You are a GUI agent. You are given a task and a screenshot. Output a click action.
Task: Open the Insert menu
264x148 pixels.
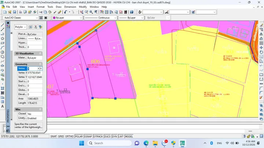coord(31,7)
